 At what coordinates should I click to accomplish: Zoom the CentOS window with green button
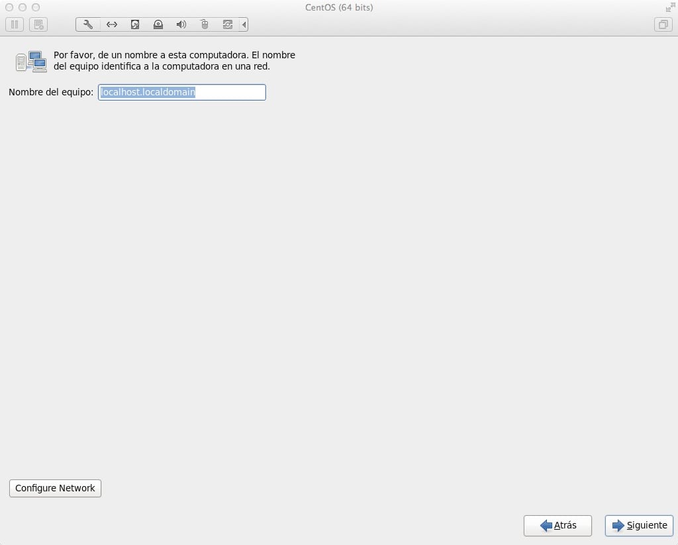pyautogui.click(x=35, y=7)
